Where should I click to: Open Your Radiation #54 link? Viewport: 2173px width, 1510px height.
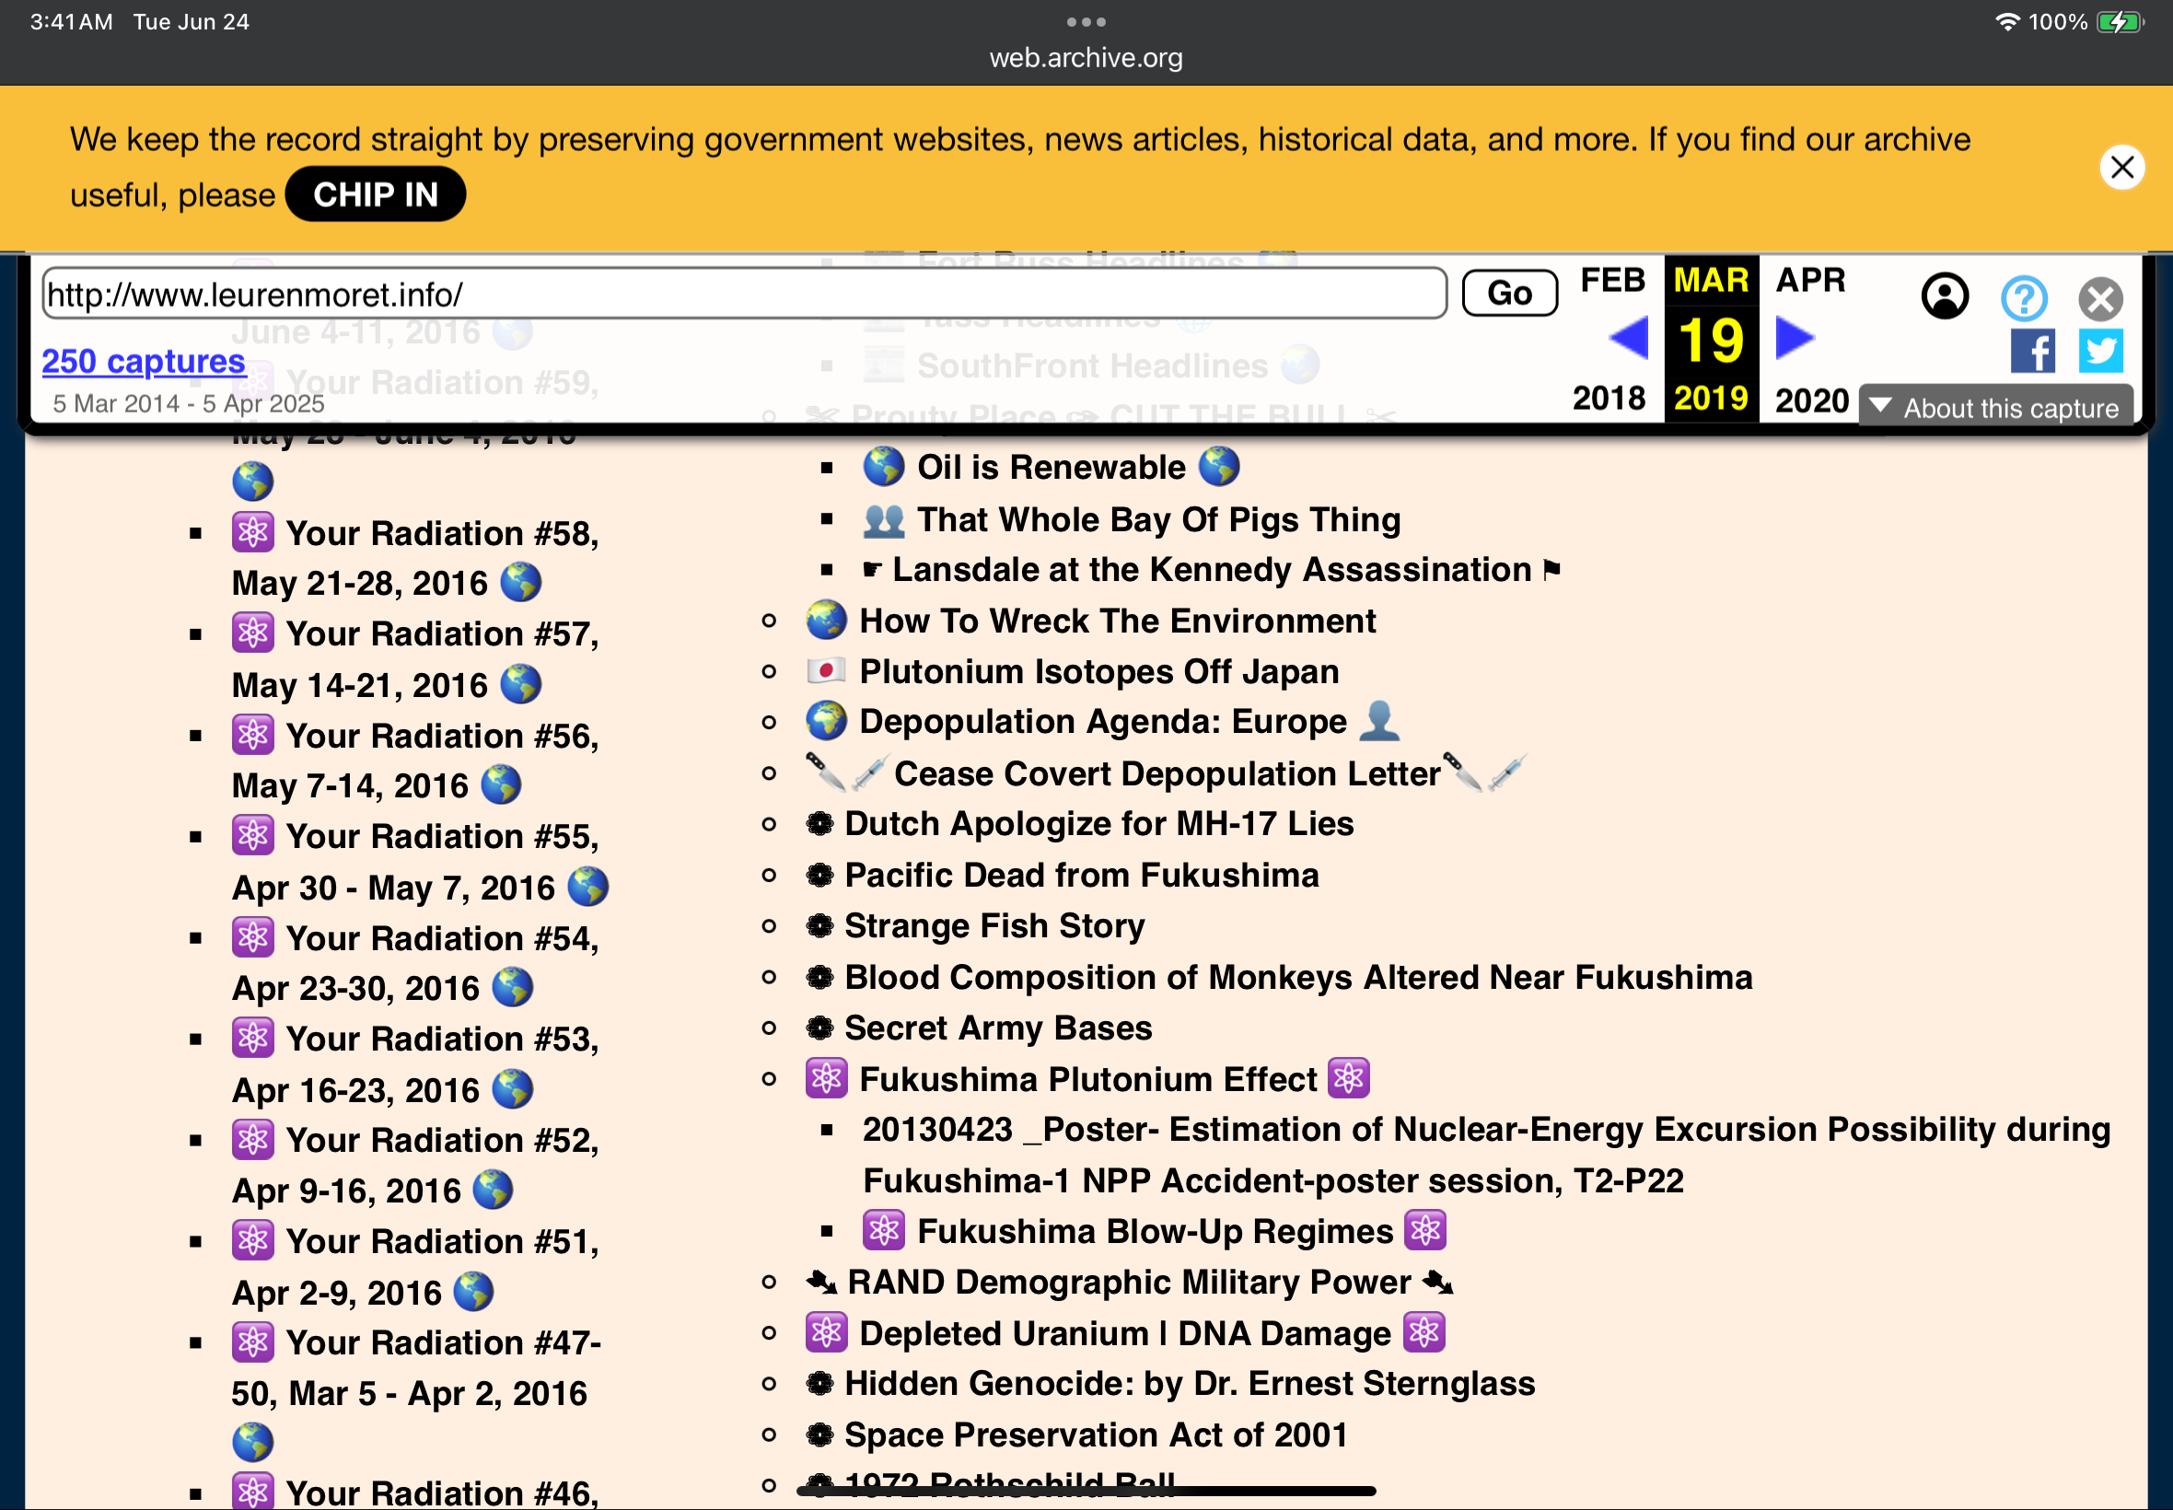coord(415,963)
